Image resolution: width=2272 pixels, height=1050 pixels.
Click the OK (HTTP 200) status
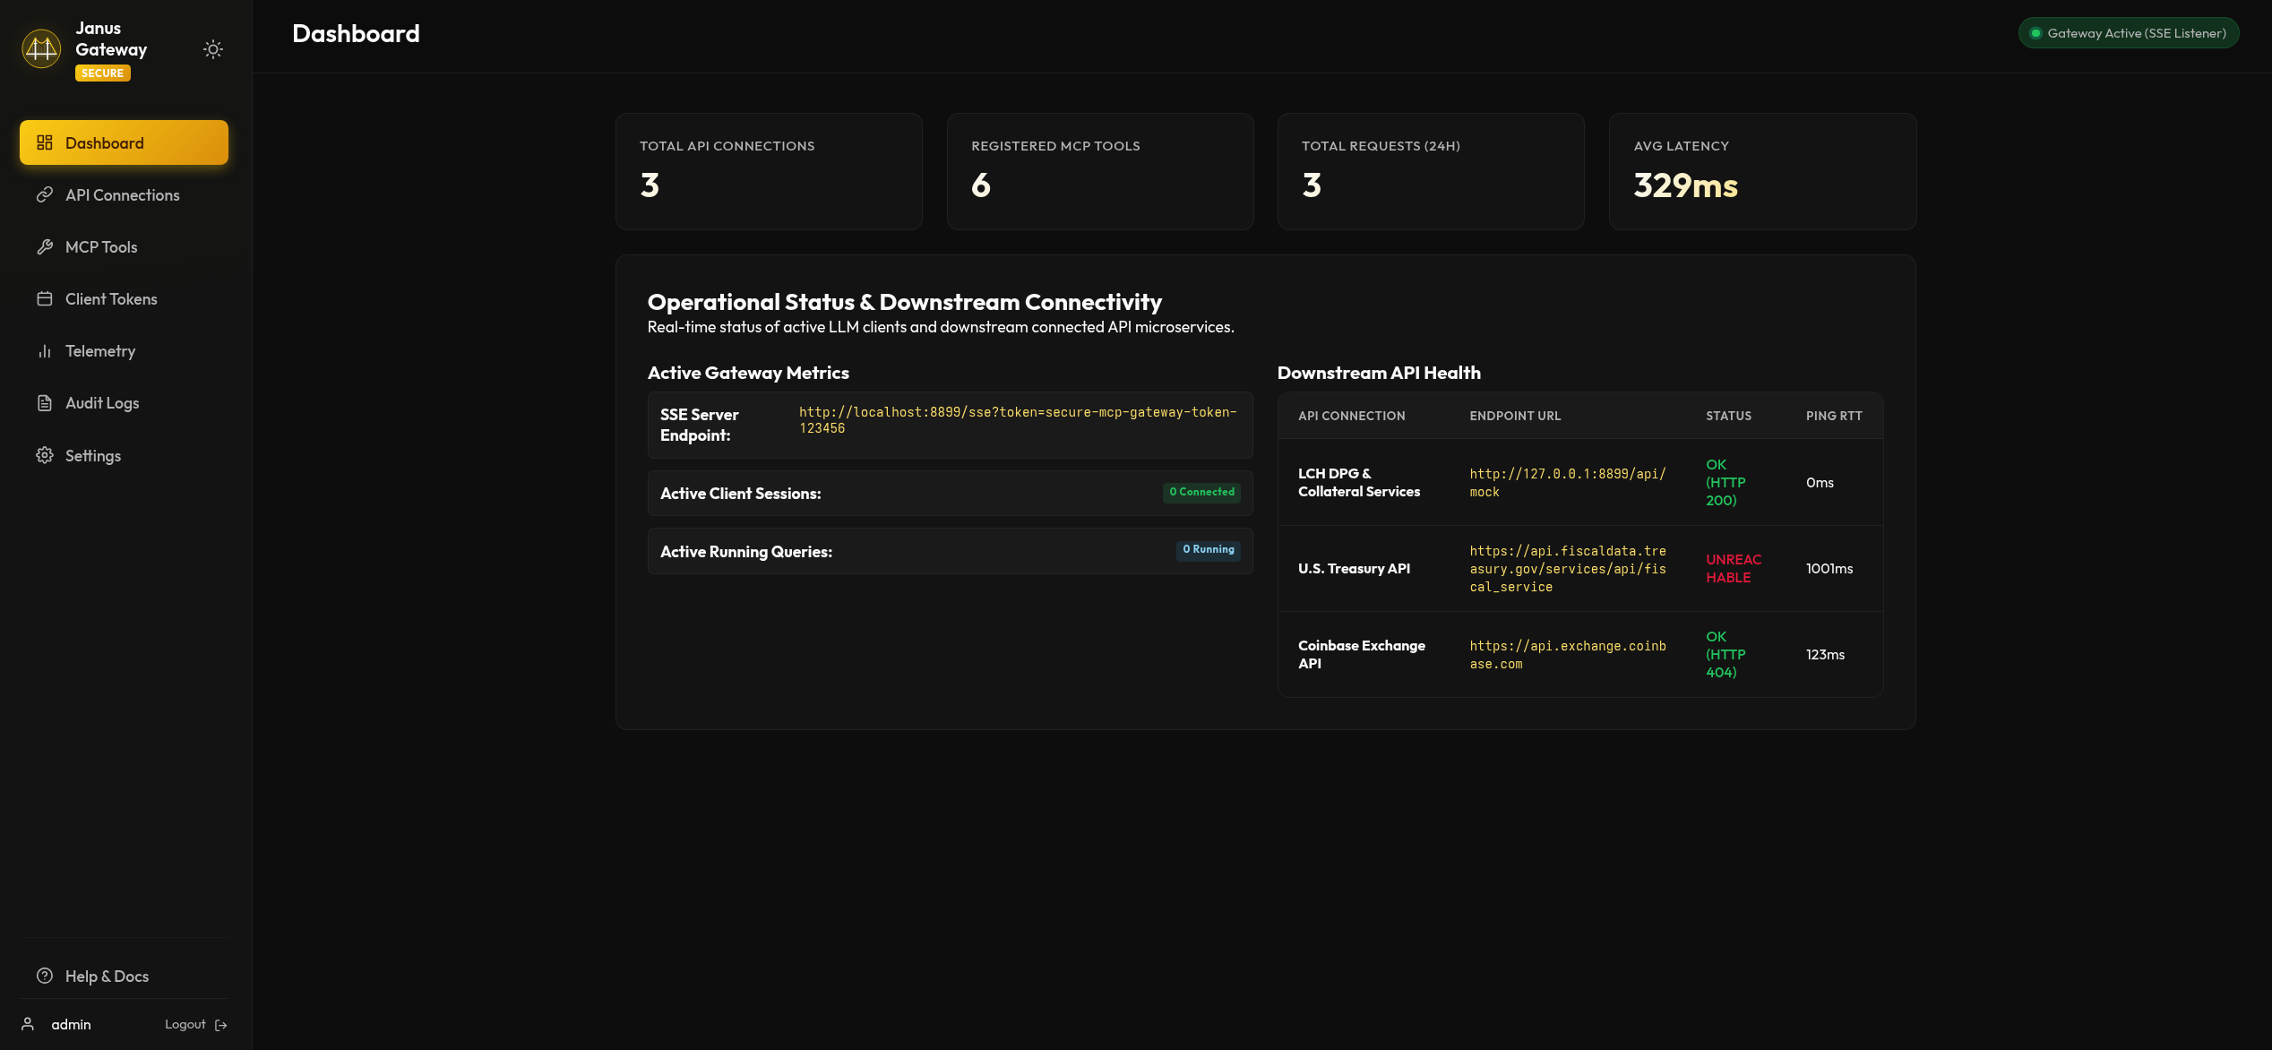1726,482
